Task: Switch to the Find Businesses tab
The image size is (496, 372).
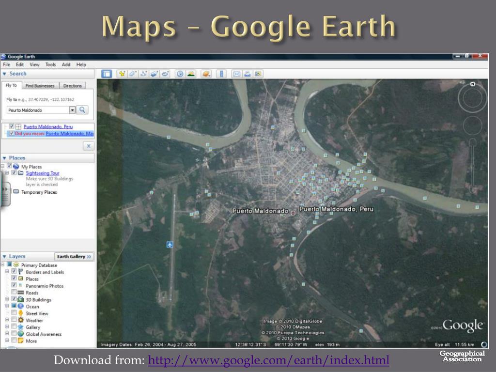Action: click(x=40, y=86)
